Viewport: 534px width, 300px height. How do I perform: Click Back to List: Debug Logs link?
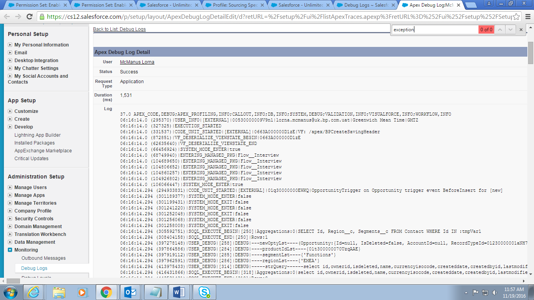click(119, 29)
